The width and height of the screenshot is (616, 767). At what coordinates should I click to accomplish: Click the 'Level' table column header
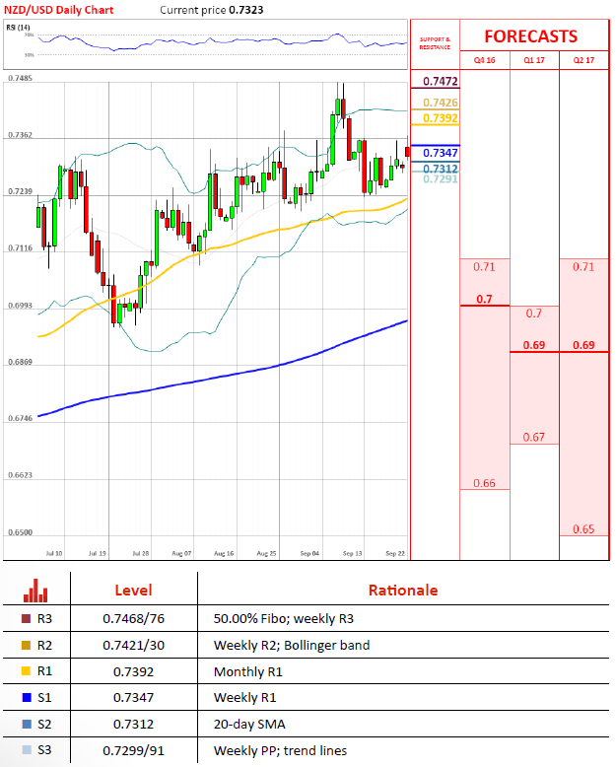tap(133, 590)
